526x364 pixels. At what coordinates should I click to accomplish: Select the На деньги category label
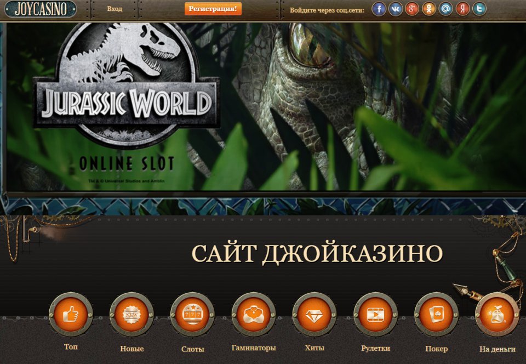497,349
